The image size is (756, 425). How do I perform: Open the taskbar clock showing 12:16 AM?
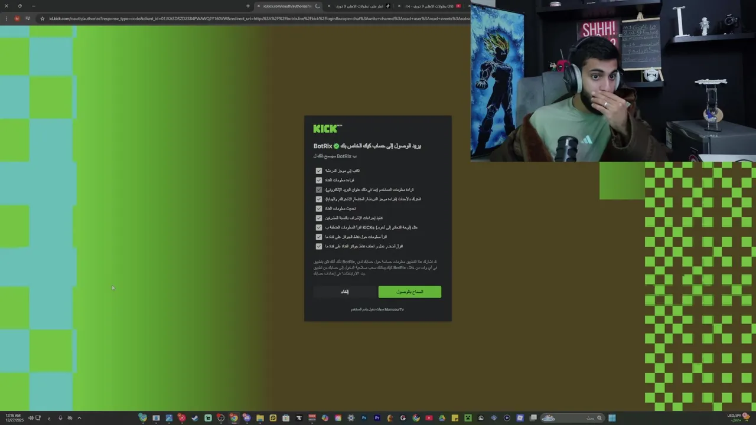15,418
